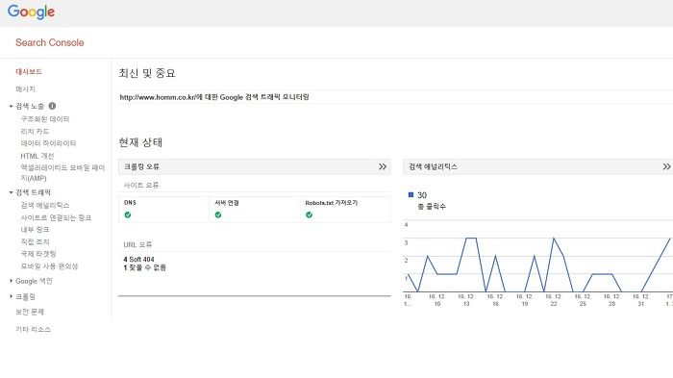Open 내부 링크 in sidebar
Image resolution: width=673 pixels, height=378 pixels.
(x=35, y=229)
